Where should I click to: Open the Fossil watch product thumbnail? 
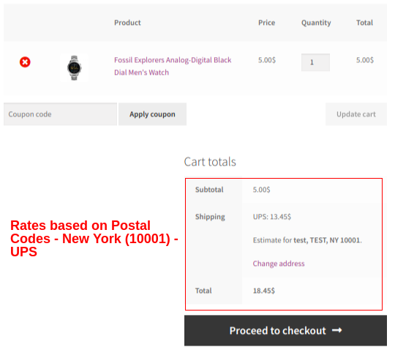pyautogui.click(x=74, y=67)
